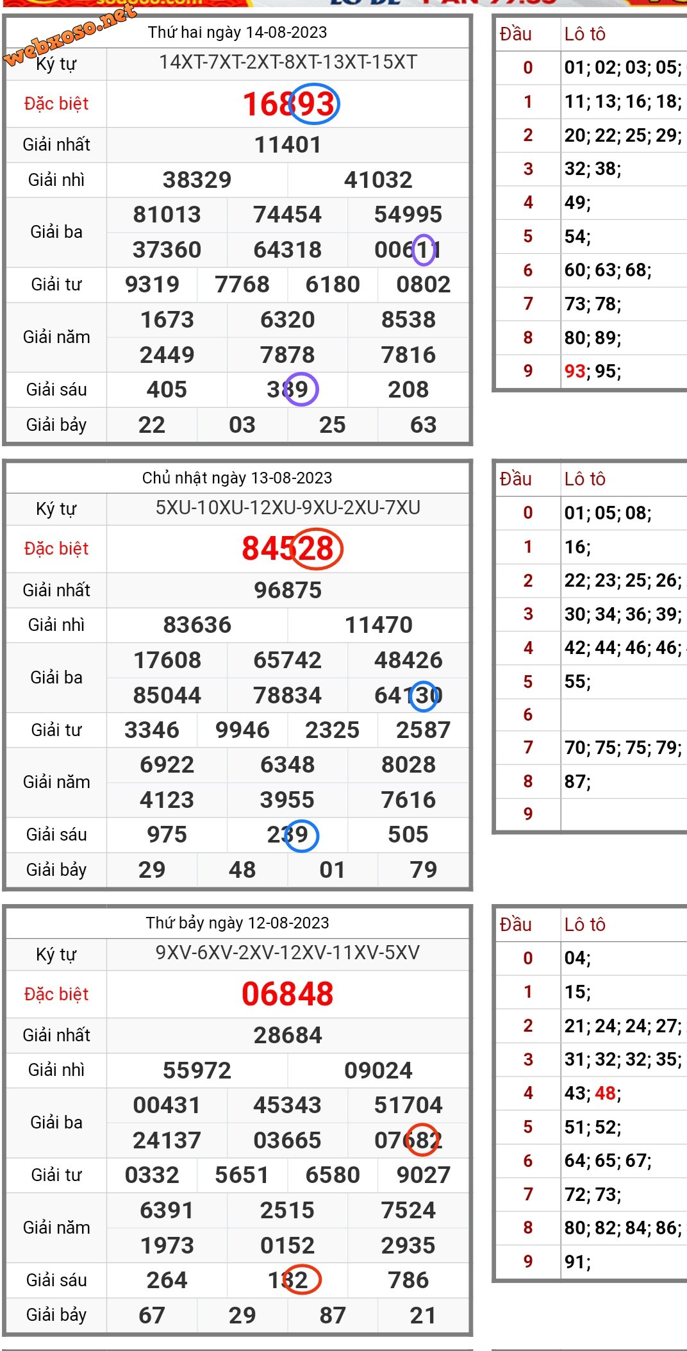Select lô tô row '73; 78;'

[x=592, y=304]
